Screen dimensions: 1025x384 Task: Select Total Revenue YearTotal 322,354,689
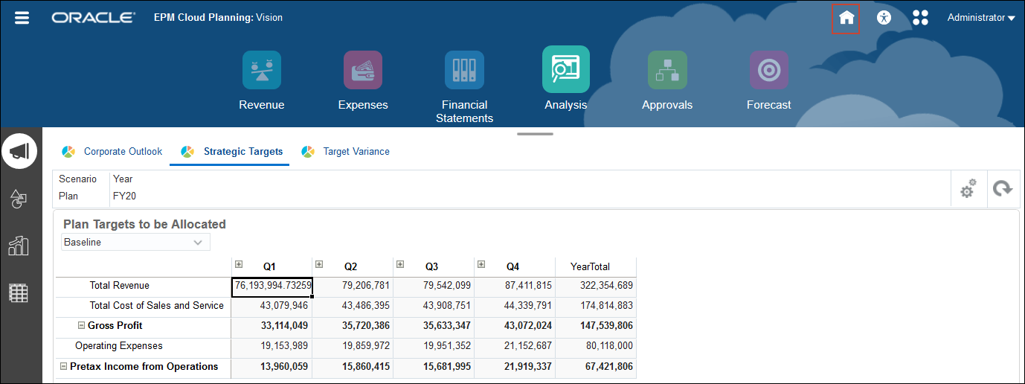tap(596, 286)
